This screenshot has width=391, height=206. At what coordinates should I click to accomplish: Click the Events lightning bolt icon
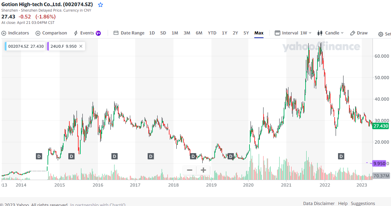76,33
